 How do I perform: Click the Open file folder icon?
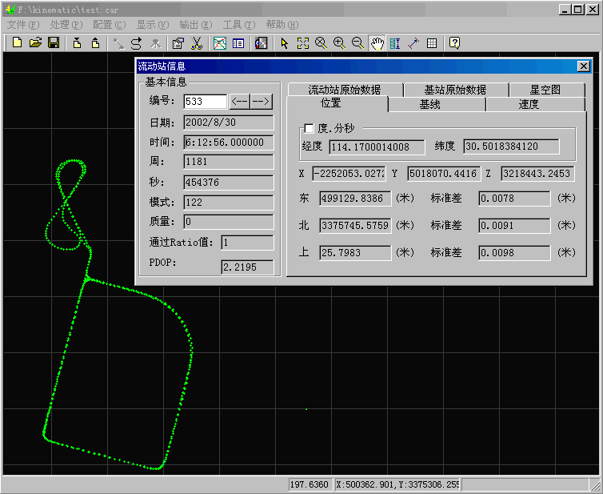(35, 43)
